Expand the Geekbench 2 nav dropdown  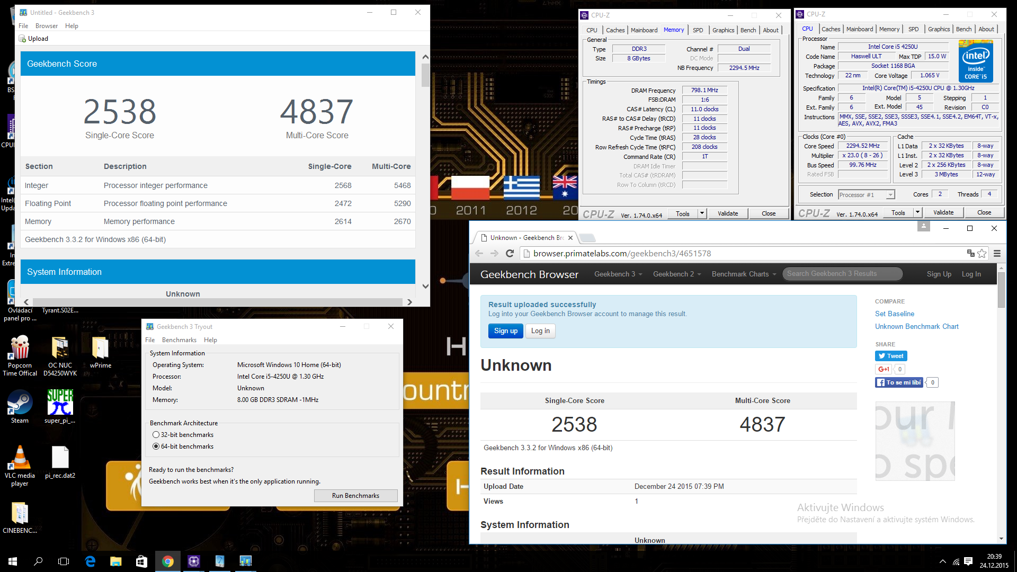pyautogui.click(x=677, y=274)
